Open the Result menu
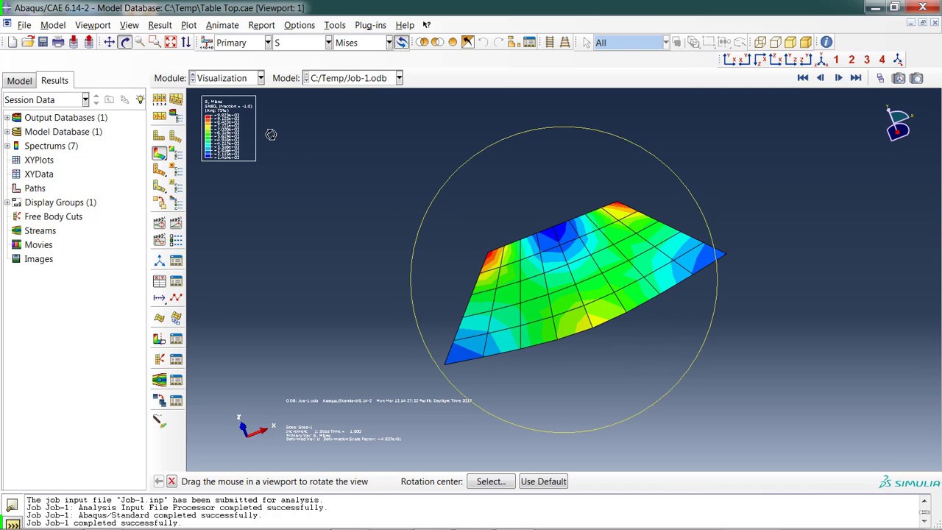This screenshot has width=942, height=530. [160, 25]
